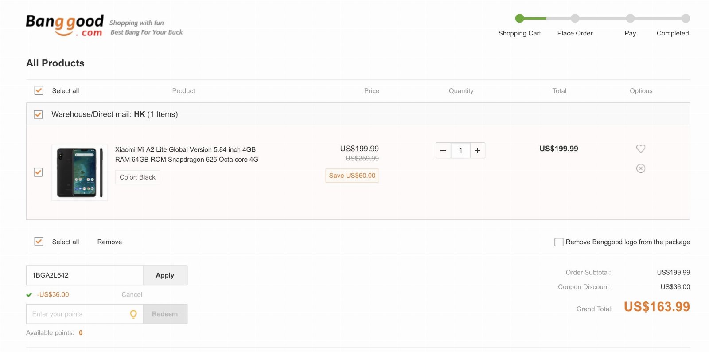This screenshot has width=709, height=352.
Task: Click the points hint lightbulb icon
Action: point(133,314)
